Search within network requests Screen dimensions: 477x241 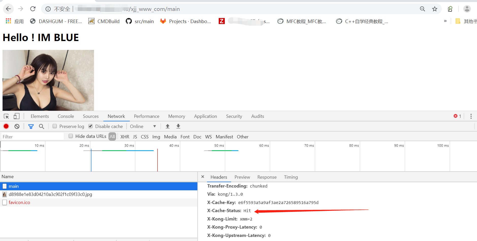click(41, 126)
